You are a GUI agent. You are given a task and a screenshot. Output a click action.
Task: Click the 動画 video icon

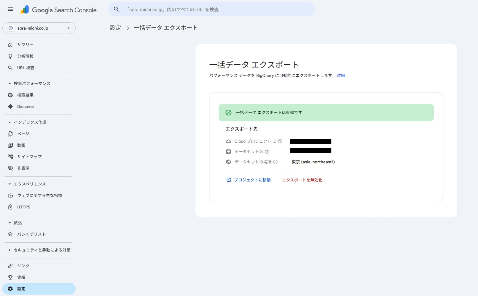point(10,145)
